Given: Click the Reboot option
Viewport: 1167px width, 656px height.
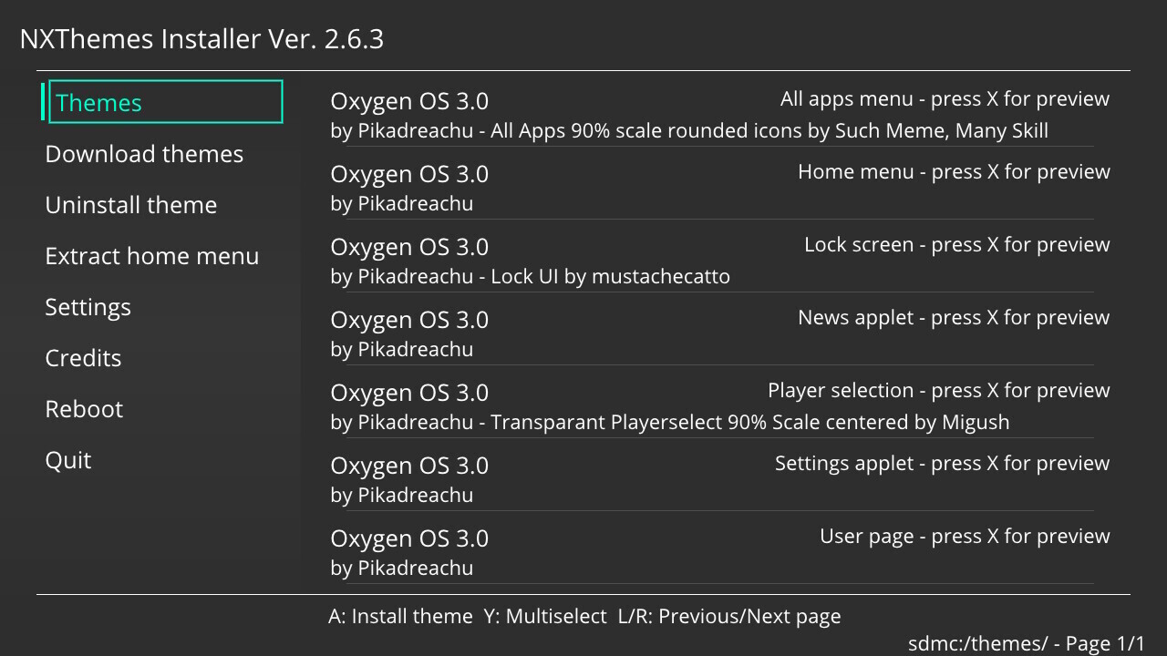Looking at the screenshot, I should click(x=84, y=409).
